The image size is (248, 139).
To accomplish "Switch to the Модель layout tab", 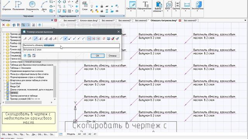I will click(x=71, y=134).
